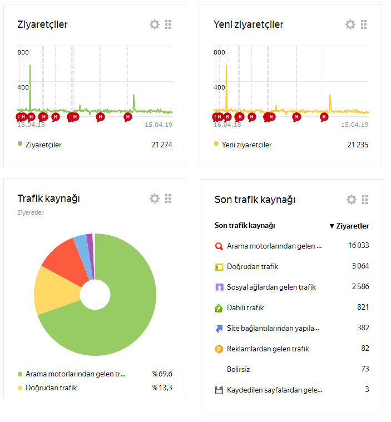Image resolution: width=391 pixels, height=422 pixels.
Task: Click the Dahili trafik green house icon
Action: tap(219, 308)
